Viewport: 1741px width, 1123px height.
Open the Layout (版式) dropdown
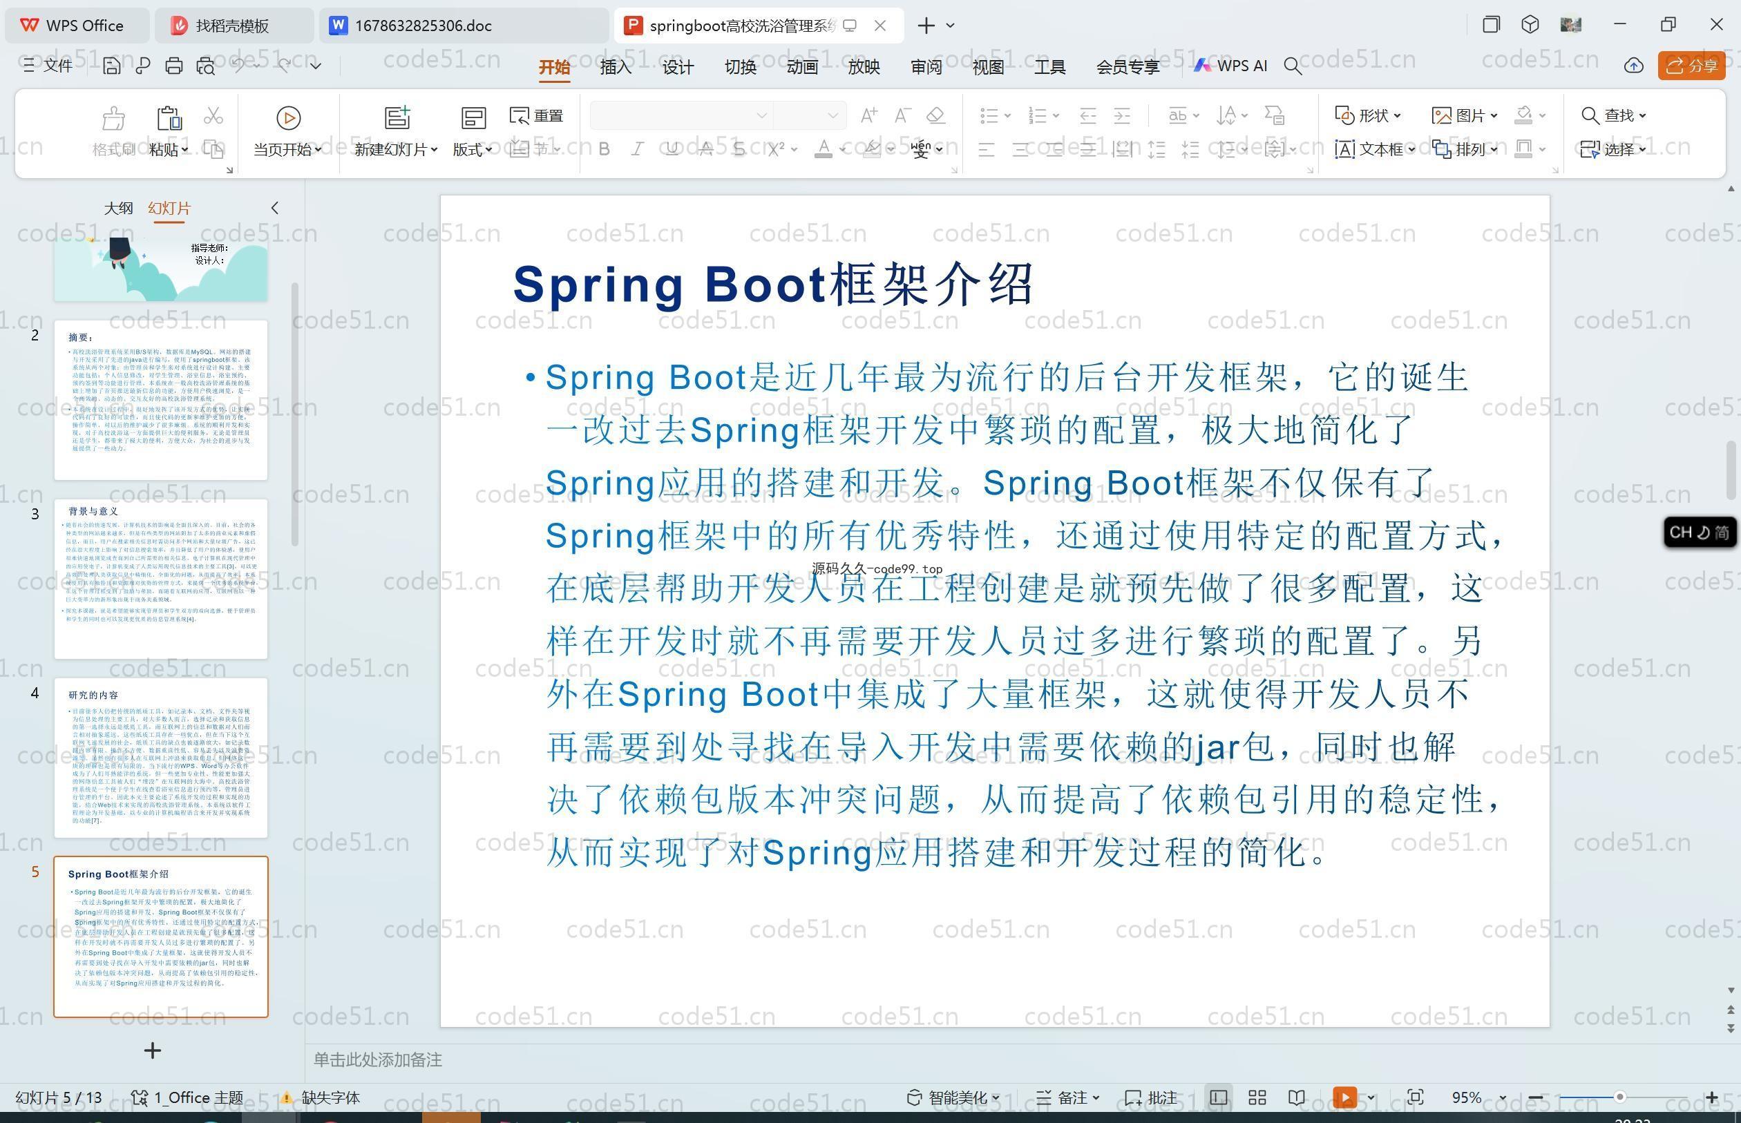[472, 149]
